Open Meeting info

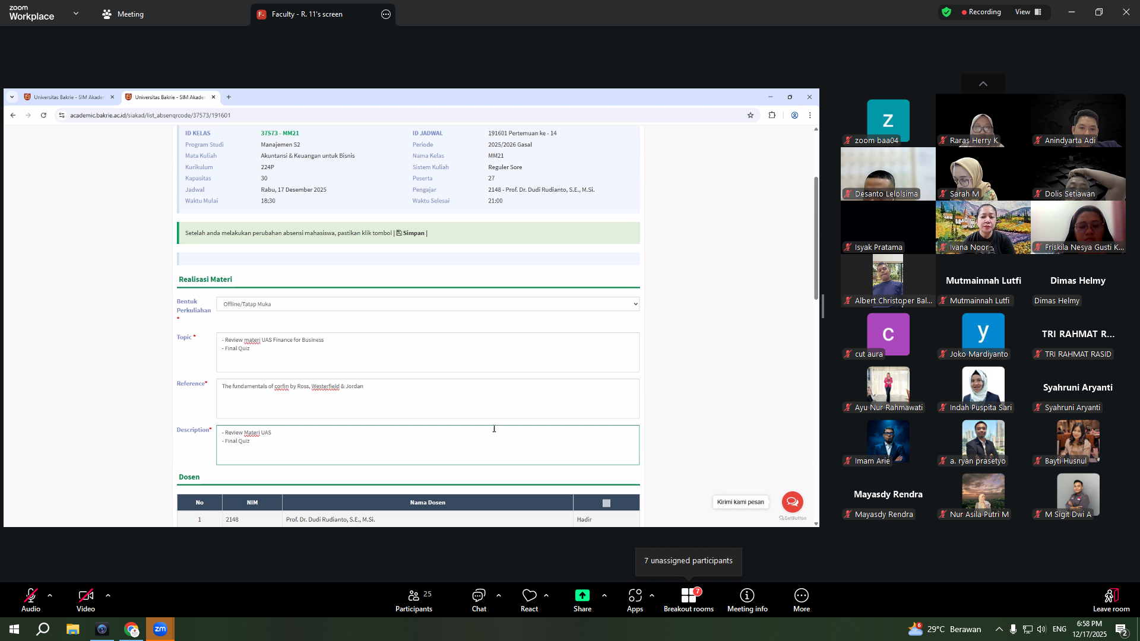pos(748,599)
